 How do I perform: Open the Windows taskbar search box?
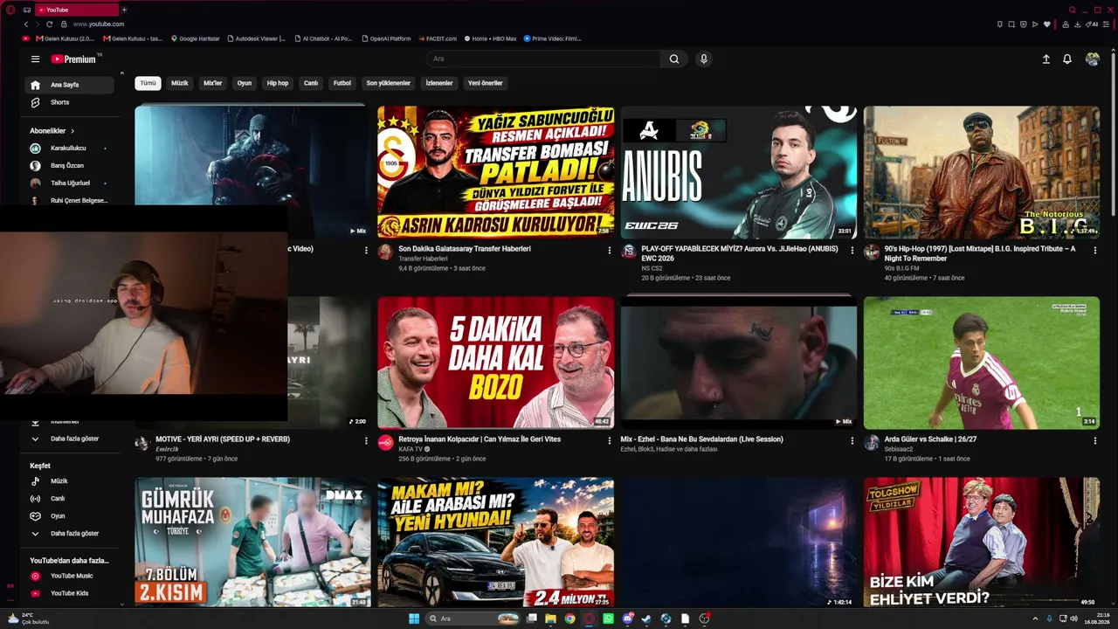pyautogui.click(x=473, y=619)
